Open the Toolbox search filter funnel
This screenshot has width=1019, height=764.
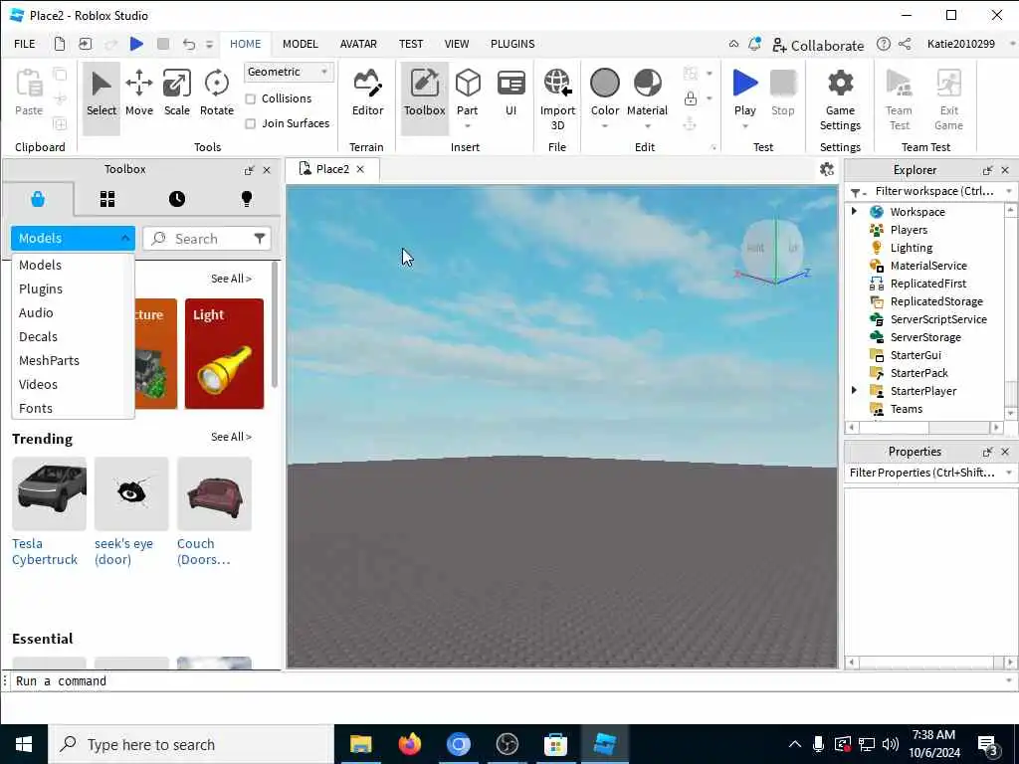[x=260, y=239]
